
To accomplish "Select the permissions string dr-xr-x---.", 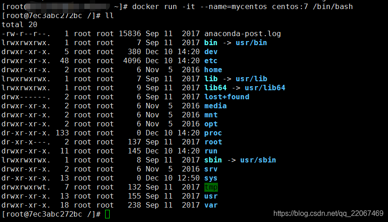I will [26, 142].
